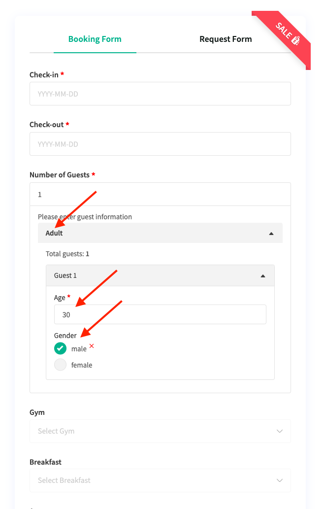Click the Age input showing 30
This screenshot has height=509, width=325.
coord(160,314)
